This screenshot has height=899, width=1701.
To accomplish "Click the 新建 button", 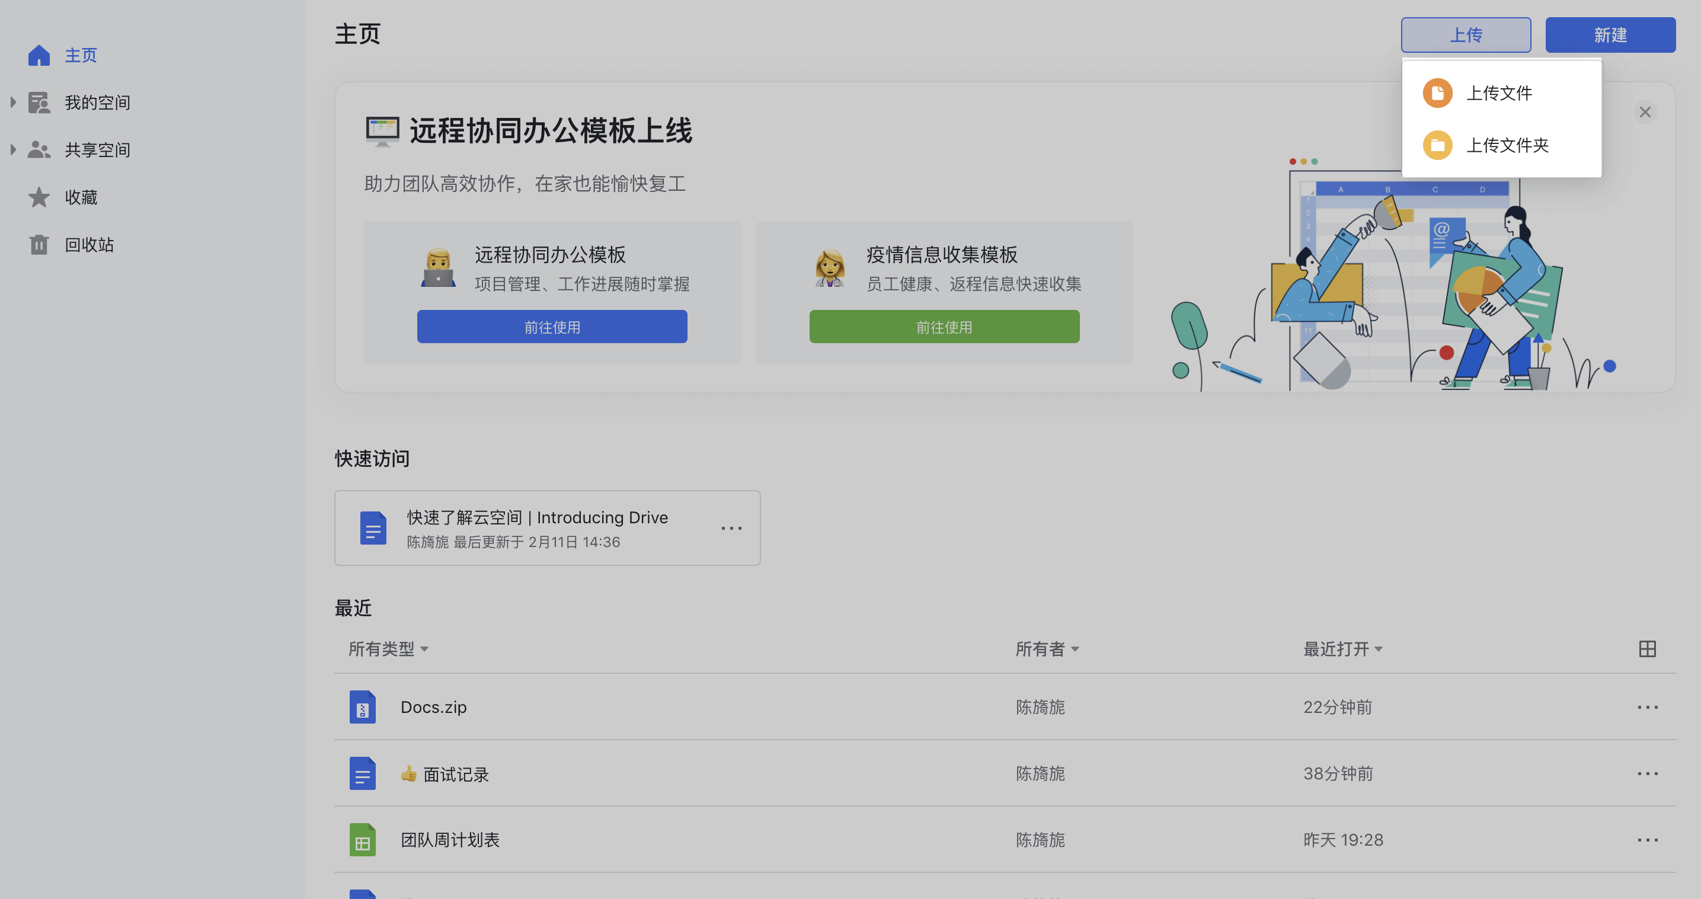I will 1610,34.
